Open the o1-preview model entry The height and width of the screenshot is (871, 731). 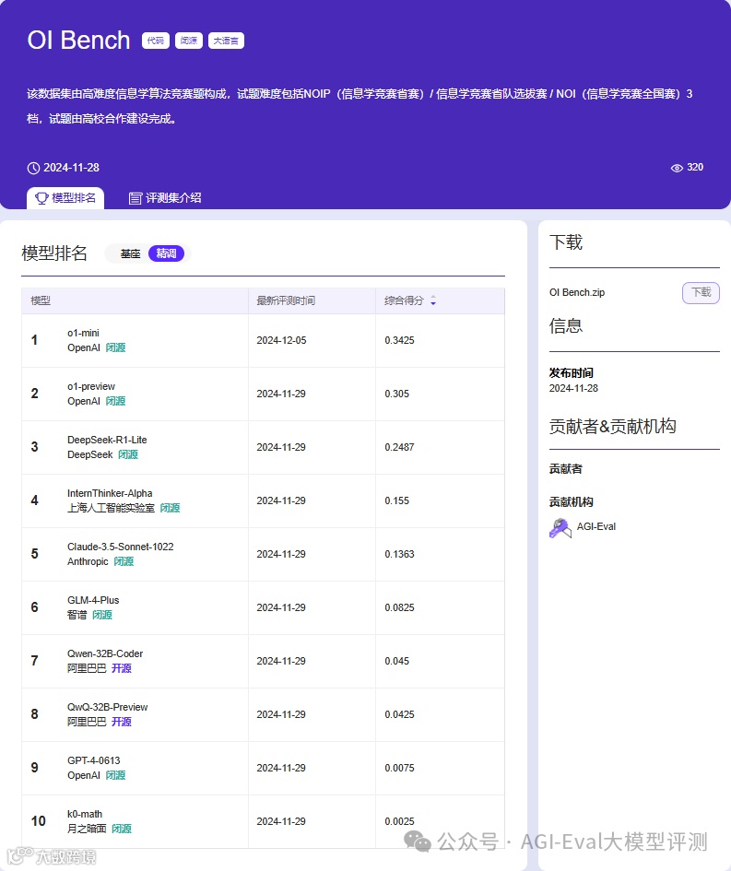point(91,386)
